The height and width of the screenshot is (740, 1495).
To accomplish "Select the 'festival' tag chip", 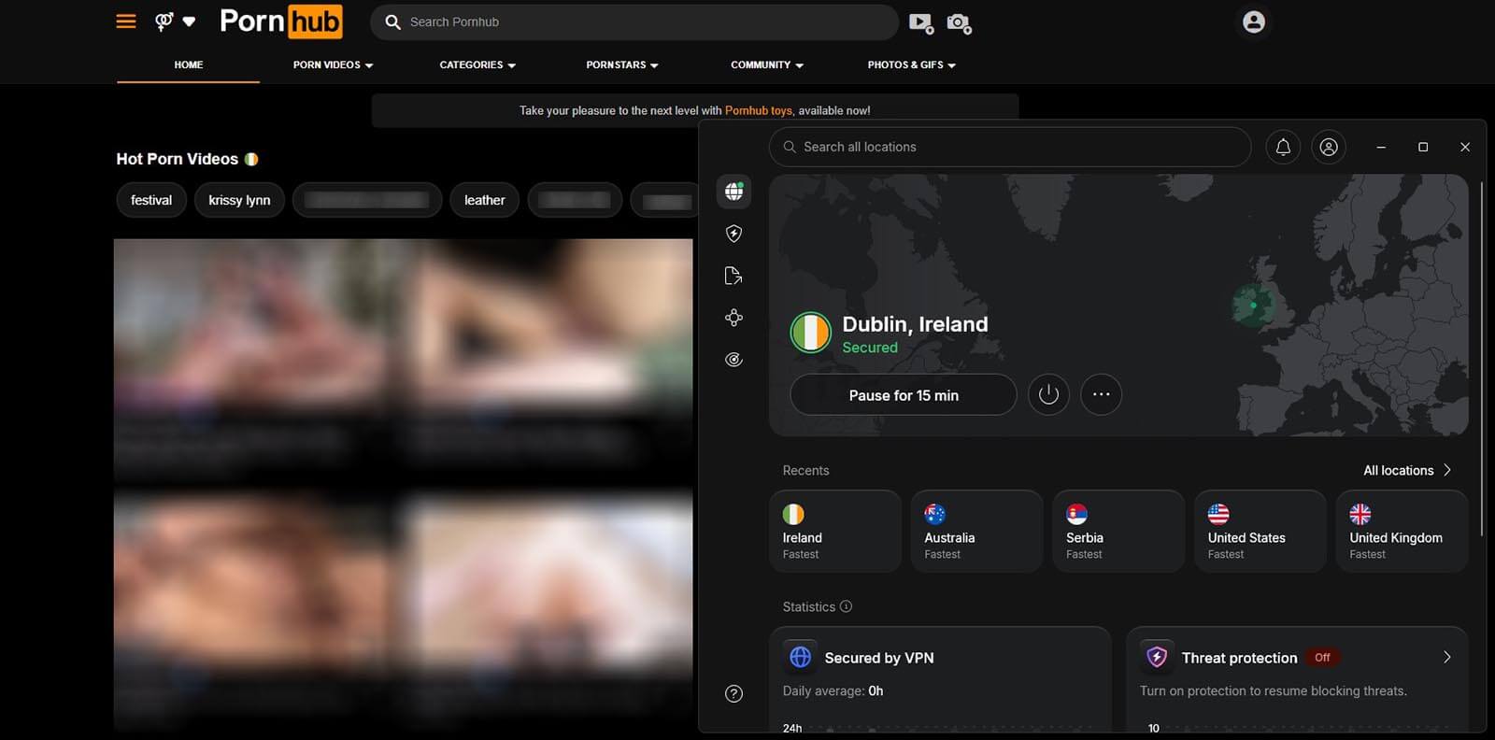I will click(x=151, y=200).
